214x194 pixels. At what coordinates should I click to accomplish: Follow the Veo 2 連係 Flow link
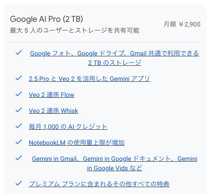(51, 95)
